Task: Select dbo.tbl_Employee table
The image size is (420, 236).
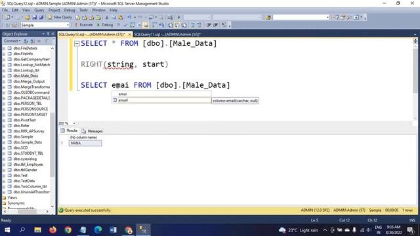Action: point(28,165)
